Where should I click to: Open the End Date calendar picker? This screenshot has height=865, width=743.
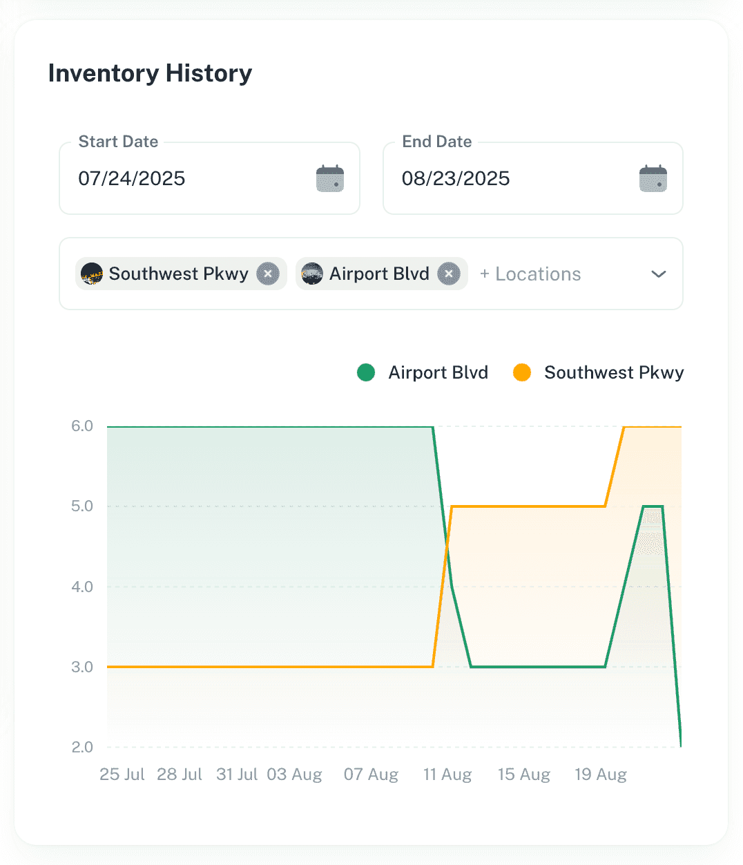pyautogui.click(x=653, y=178)
